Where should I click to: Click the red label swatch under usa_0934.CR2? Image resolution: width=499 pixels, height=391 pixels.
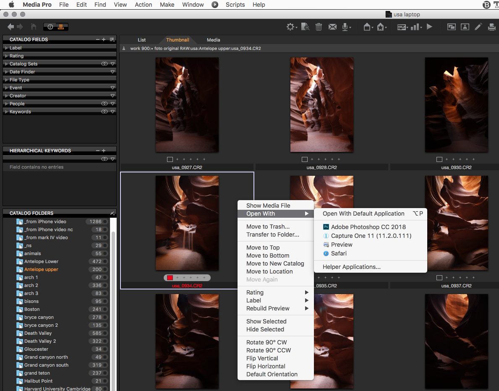click(170, 278)
